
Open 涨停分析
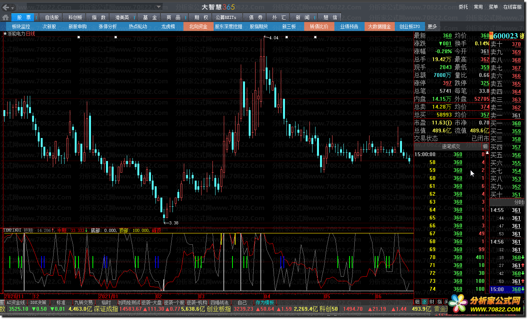pos(108,26)
